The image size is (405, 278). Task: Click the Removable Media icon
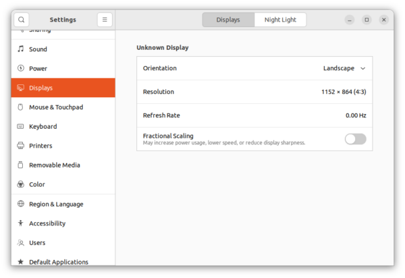point(21,165)
